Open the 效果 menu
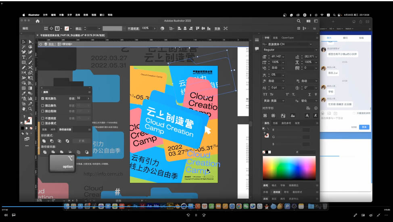The width and height of the screenshot is (393, 222). (86, 15)
